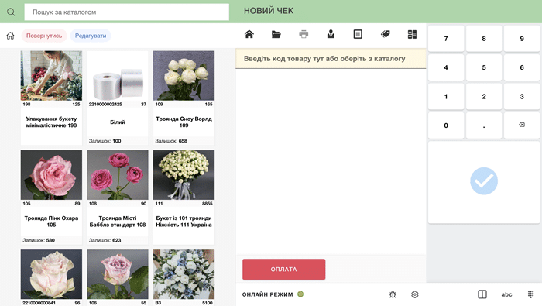
Task: Select product thumbnail with code 2210000000841
Action: [x=51, y=274]
